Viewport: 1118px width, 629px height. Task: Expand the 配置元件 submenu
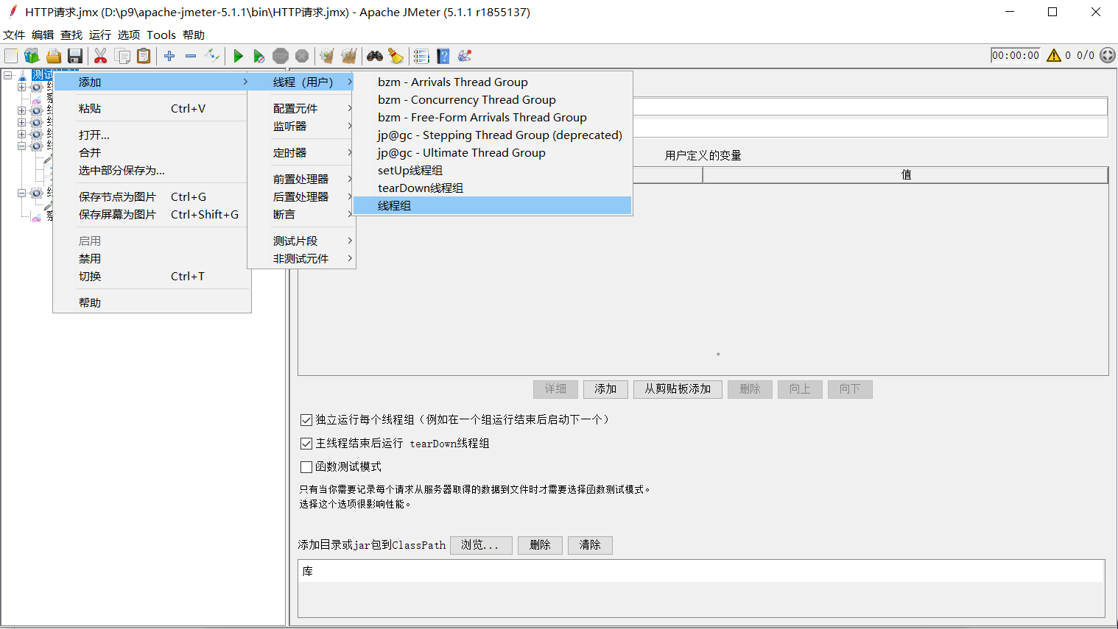click(301, 108)
